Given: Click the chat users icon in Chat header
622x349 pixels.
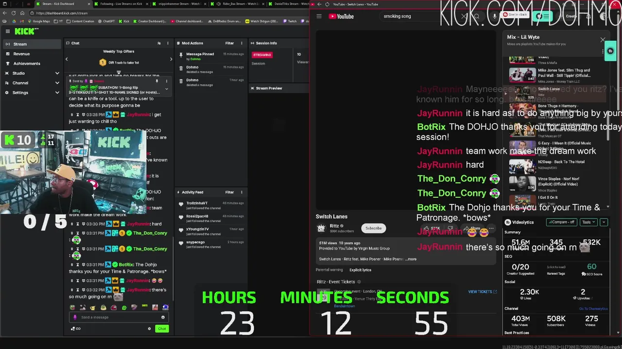Looking at the screenshot, I should tap(159, 43).
